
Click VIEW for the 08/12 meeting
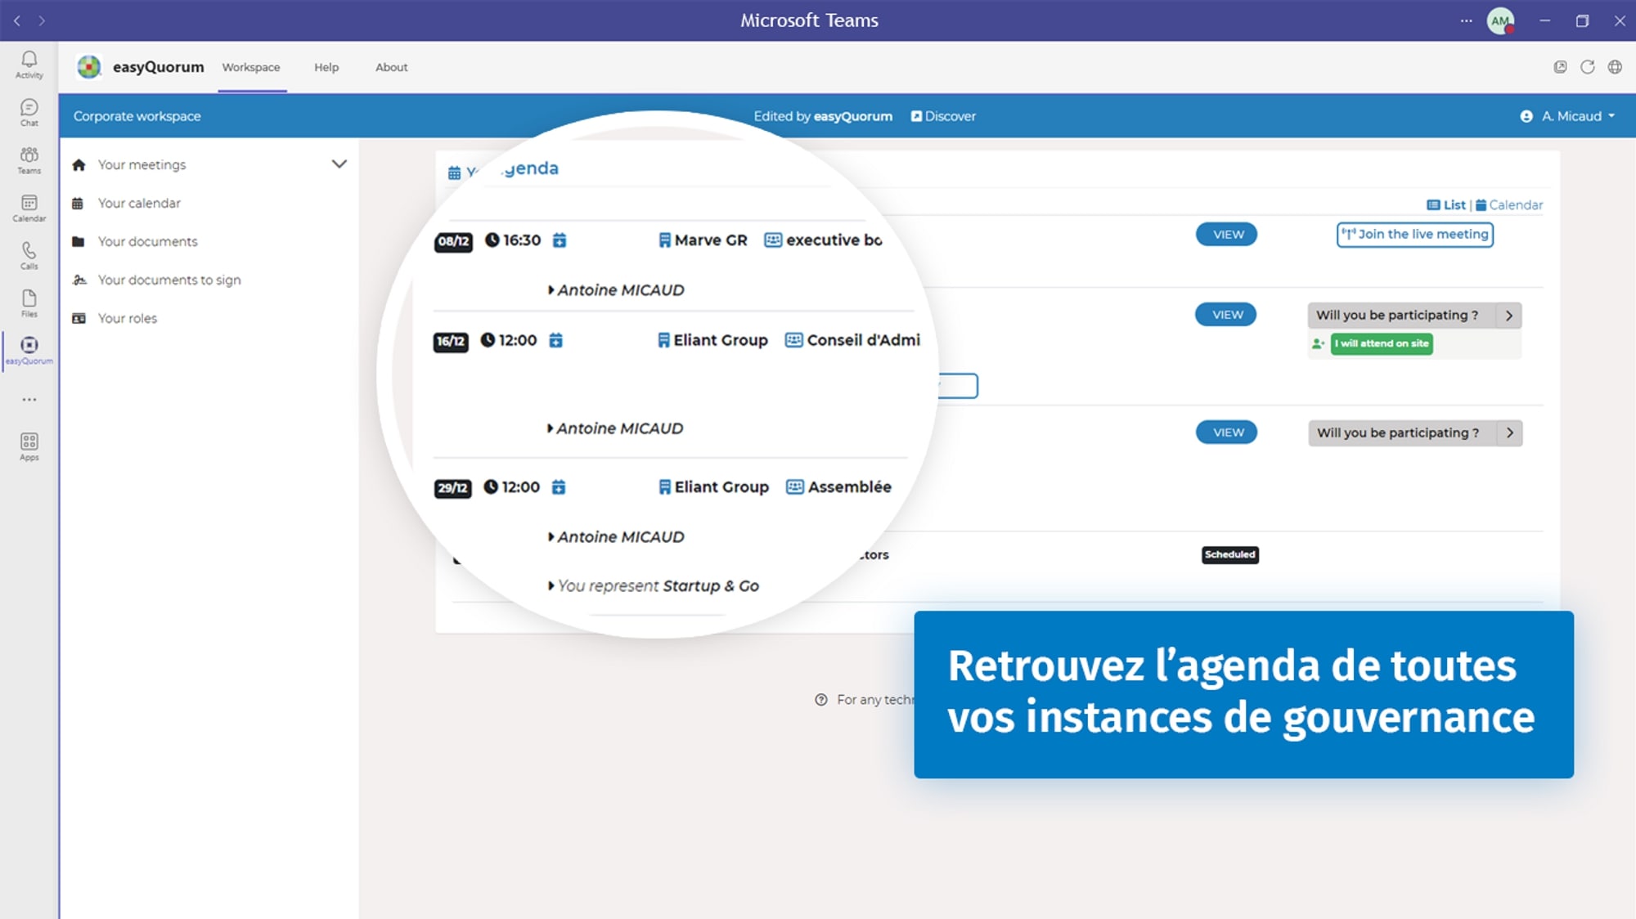pos(1227,235)
